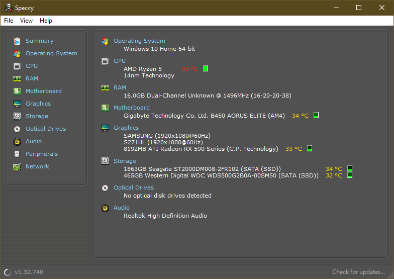Click the Motherboard icon in sidebar

(17, 91)
